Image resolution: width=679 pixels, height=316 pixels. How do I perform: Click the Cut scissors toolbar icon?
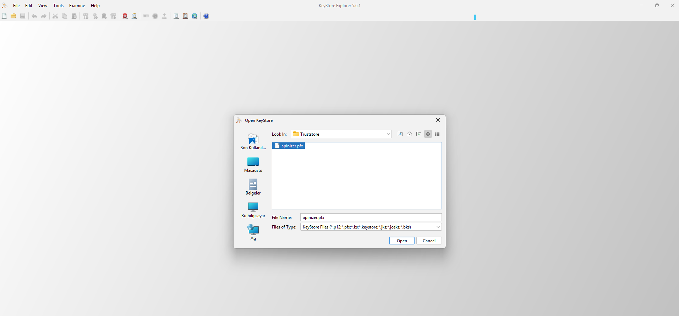click(x=55, y=16)
